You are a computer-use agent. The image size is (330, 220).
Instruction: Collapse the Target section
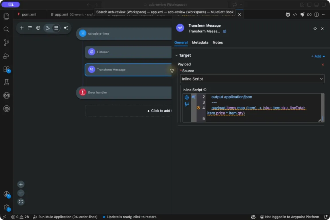point(176,55)
